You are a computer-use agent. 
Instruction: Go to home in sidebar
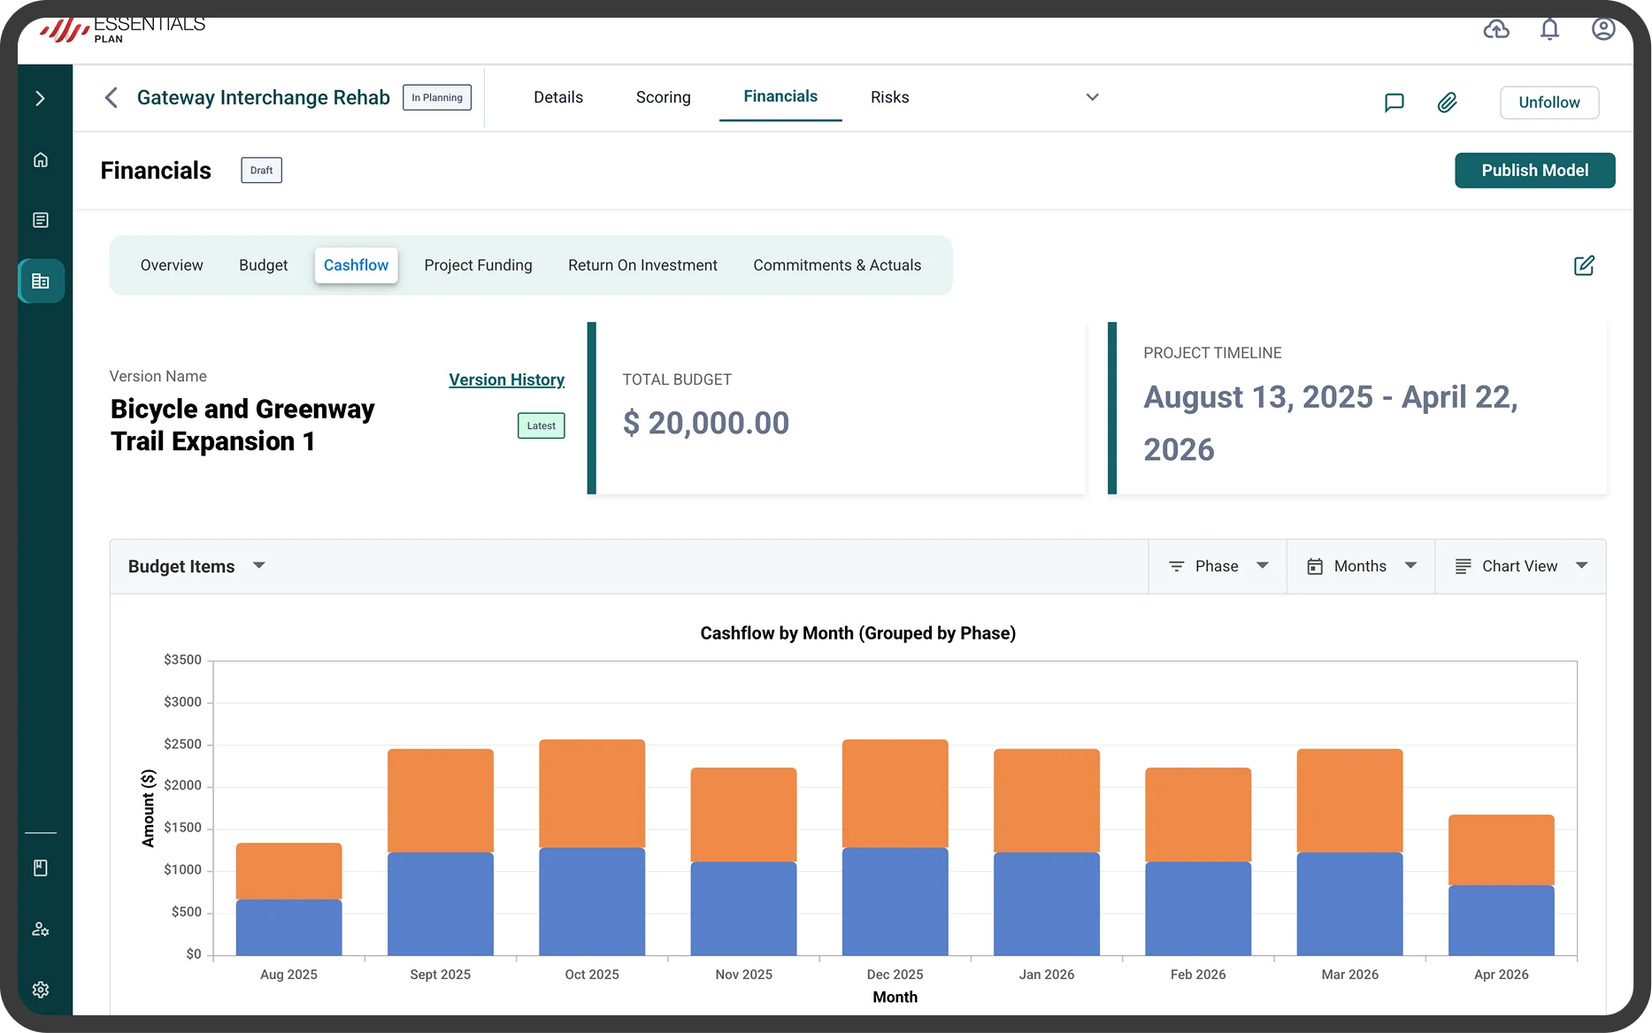tap(41, 160)
